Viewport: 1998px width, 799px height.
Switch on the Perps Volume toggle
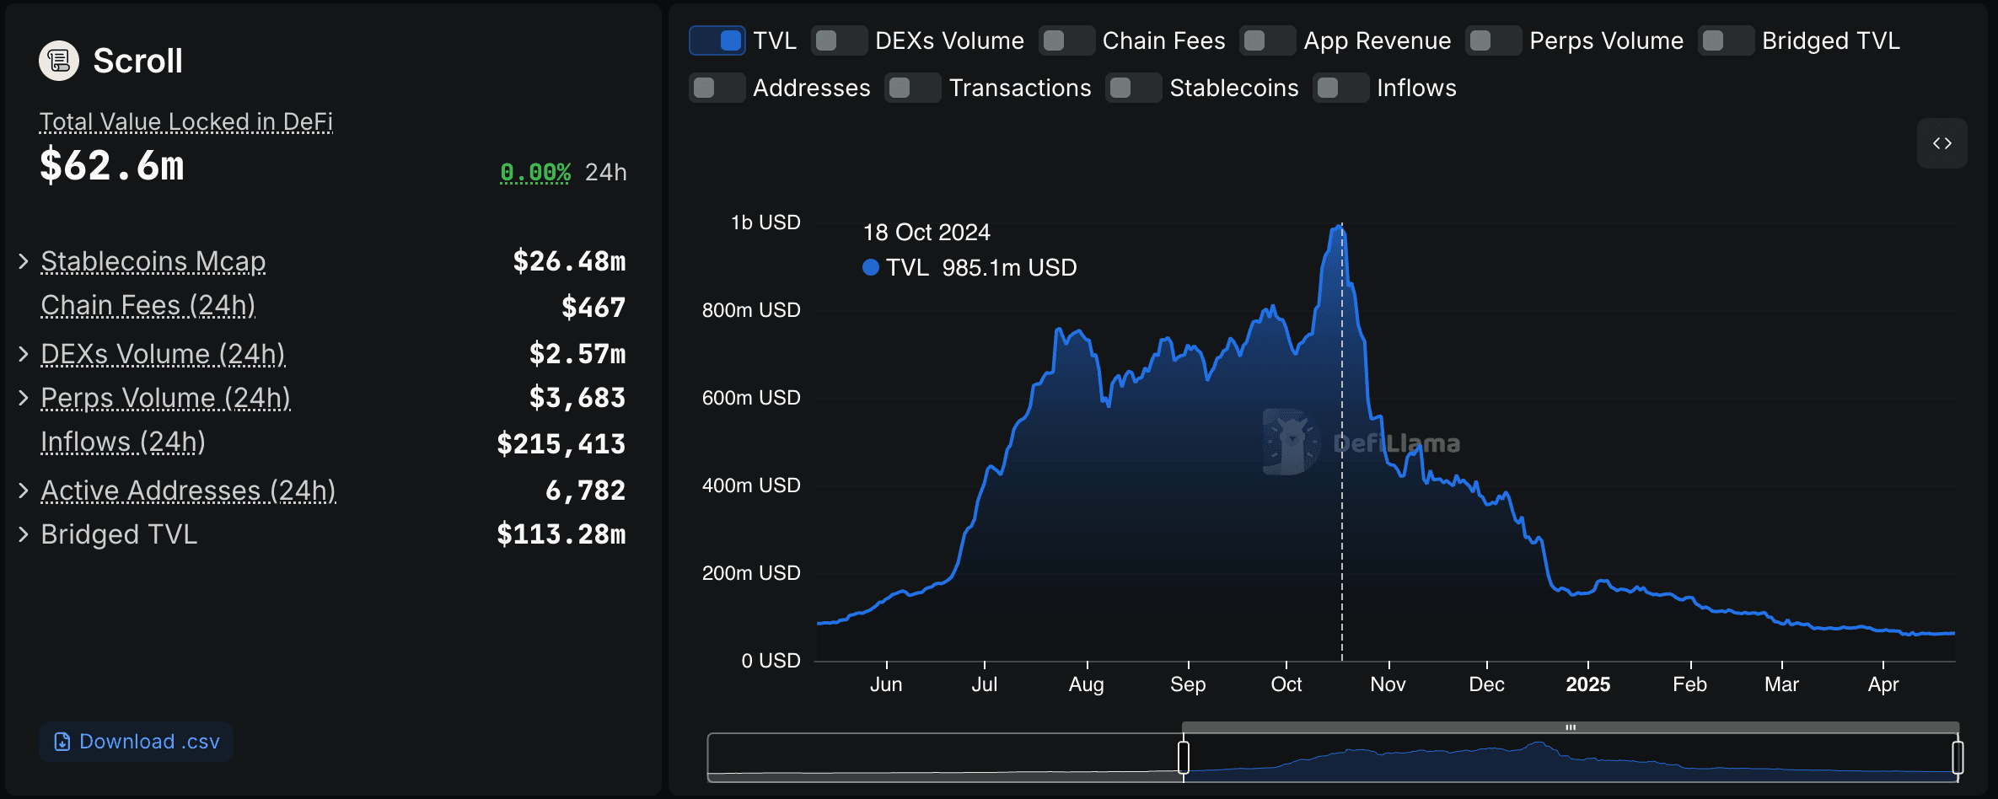tap(1494, 40)
